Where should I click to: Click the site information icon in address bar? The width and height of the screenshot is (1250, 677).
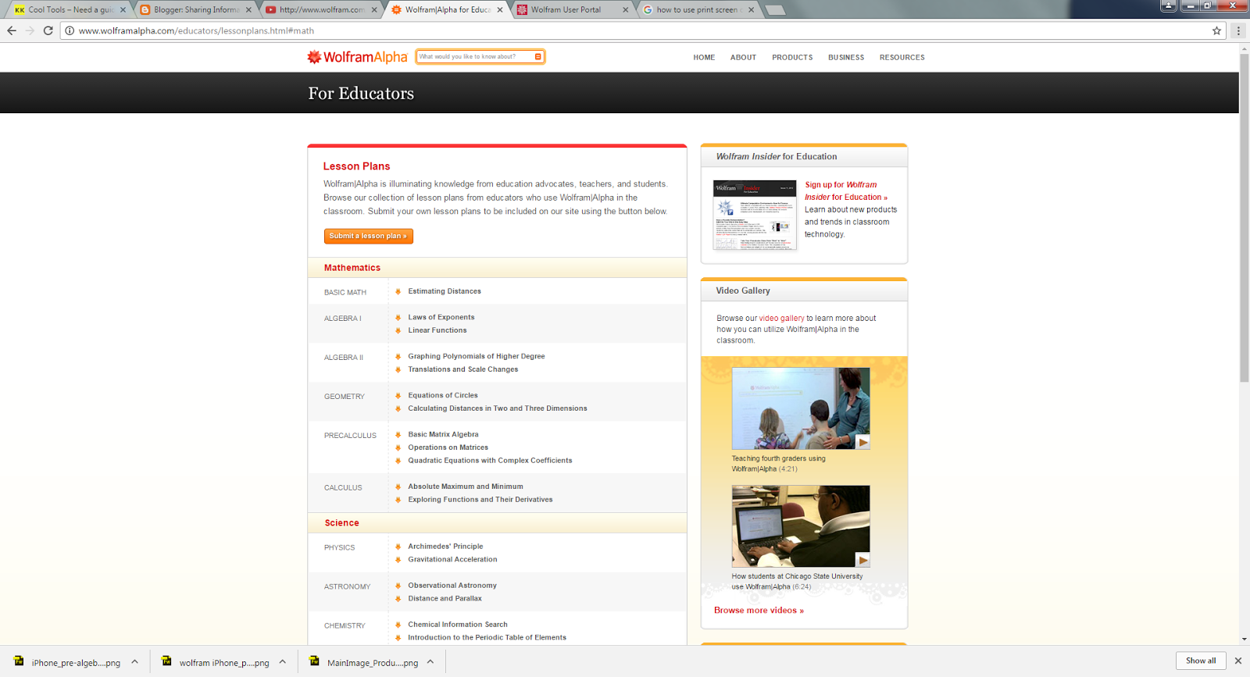70,30
